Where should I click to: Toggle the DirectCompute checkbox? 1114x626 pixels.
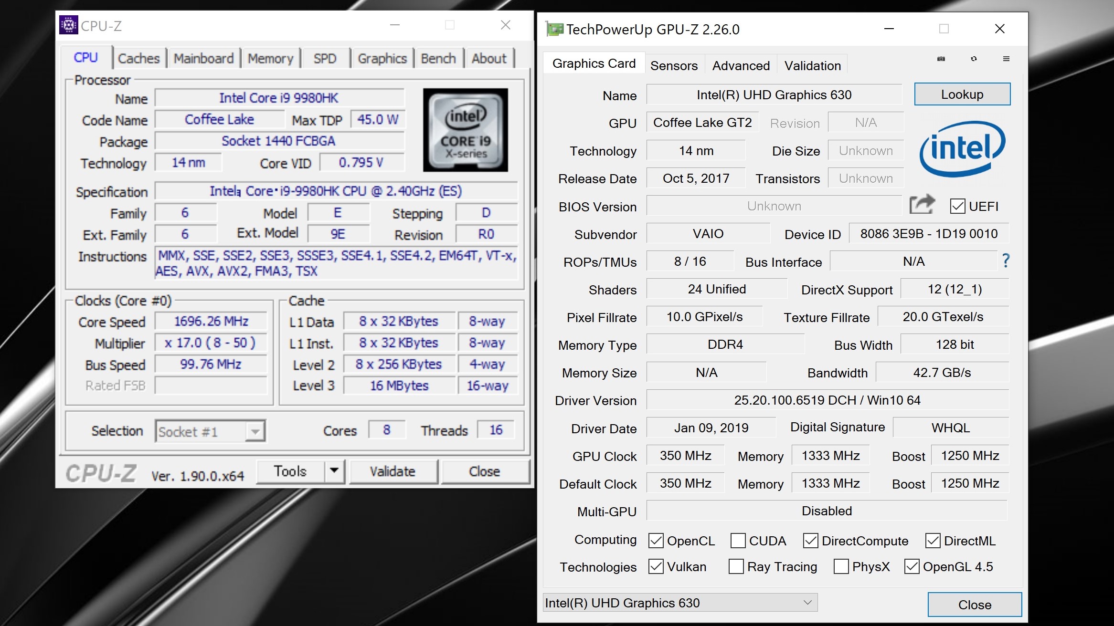(810, 541)
